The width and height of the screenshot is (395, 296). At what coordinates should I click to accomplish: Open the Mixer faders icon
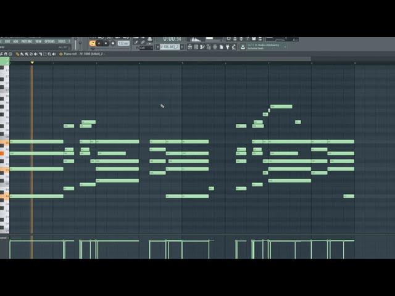pos(215,47)
